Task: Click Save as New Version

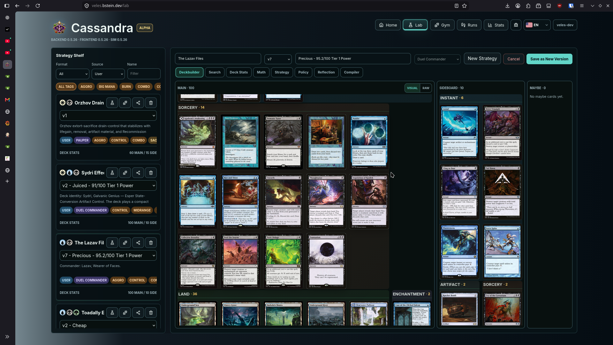Action: pyautogui.click(x=549, y=59)
